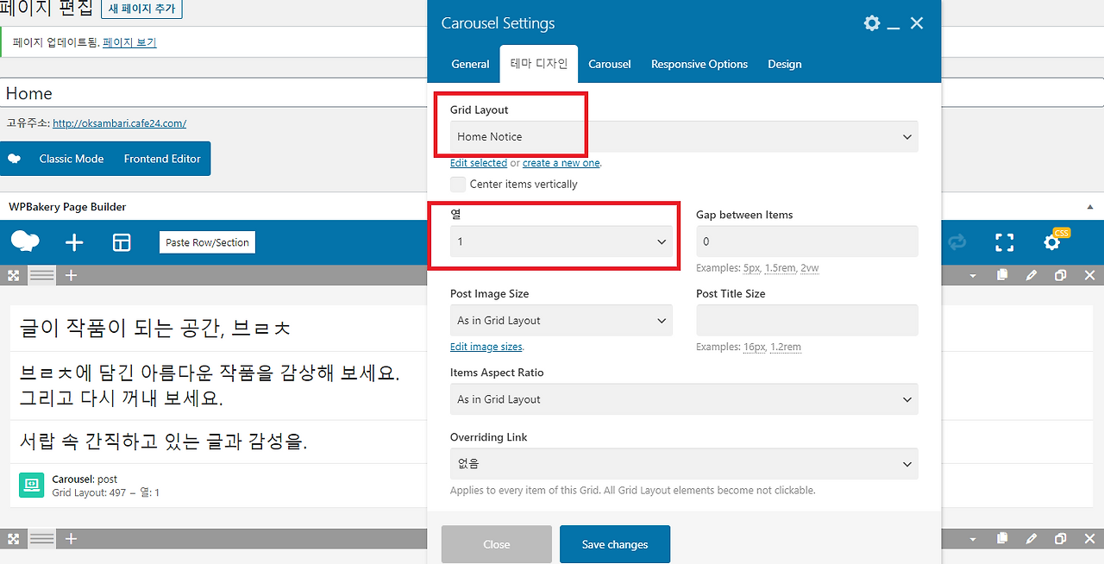The width and height of the screenshot is (1104, 564).
Task: Collapse the WPBakery Page Builder panel triangle
Action: coord(1089,207)
